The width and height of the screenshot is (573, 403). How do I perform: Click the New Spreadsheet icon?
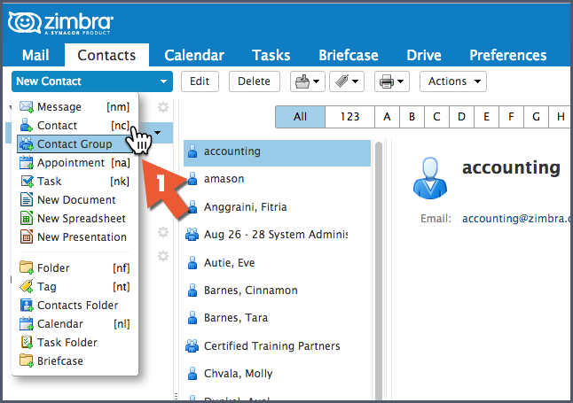27,218
